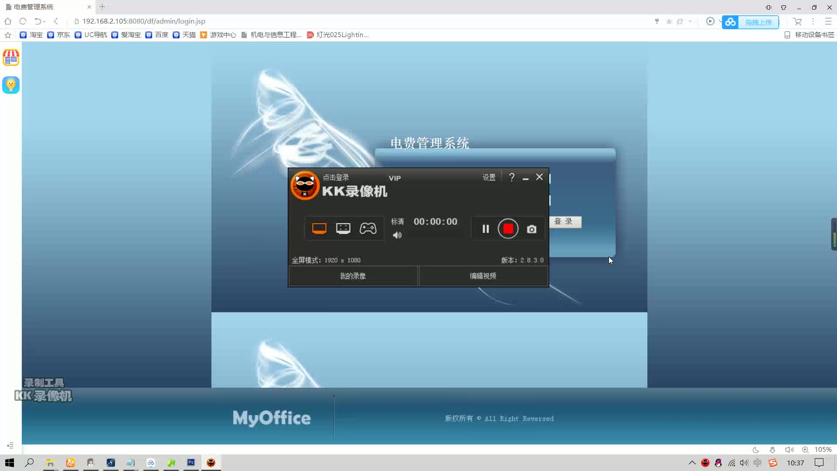The height and width of the screenshot is (471, 837).
Task: Select fullscreen recording mode in KK录像机
Action: tap(319, 228)
